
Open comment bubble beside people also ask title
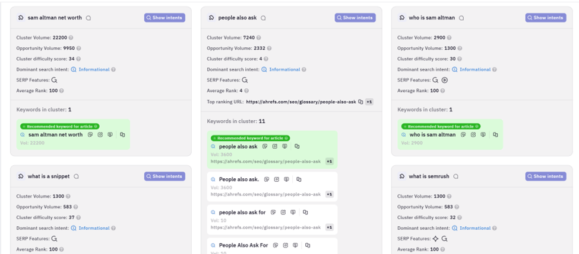point(263,18)
